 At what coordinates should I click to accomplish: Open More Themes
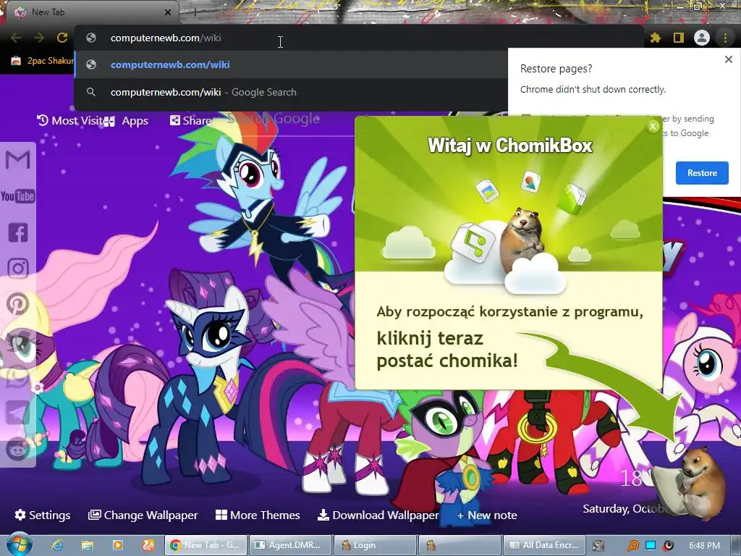[258, 515]
